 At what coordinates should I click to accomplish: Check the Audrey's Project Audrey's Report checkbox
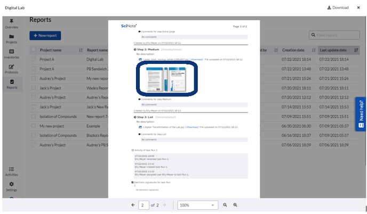tap(34, 97)
